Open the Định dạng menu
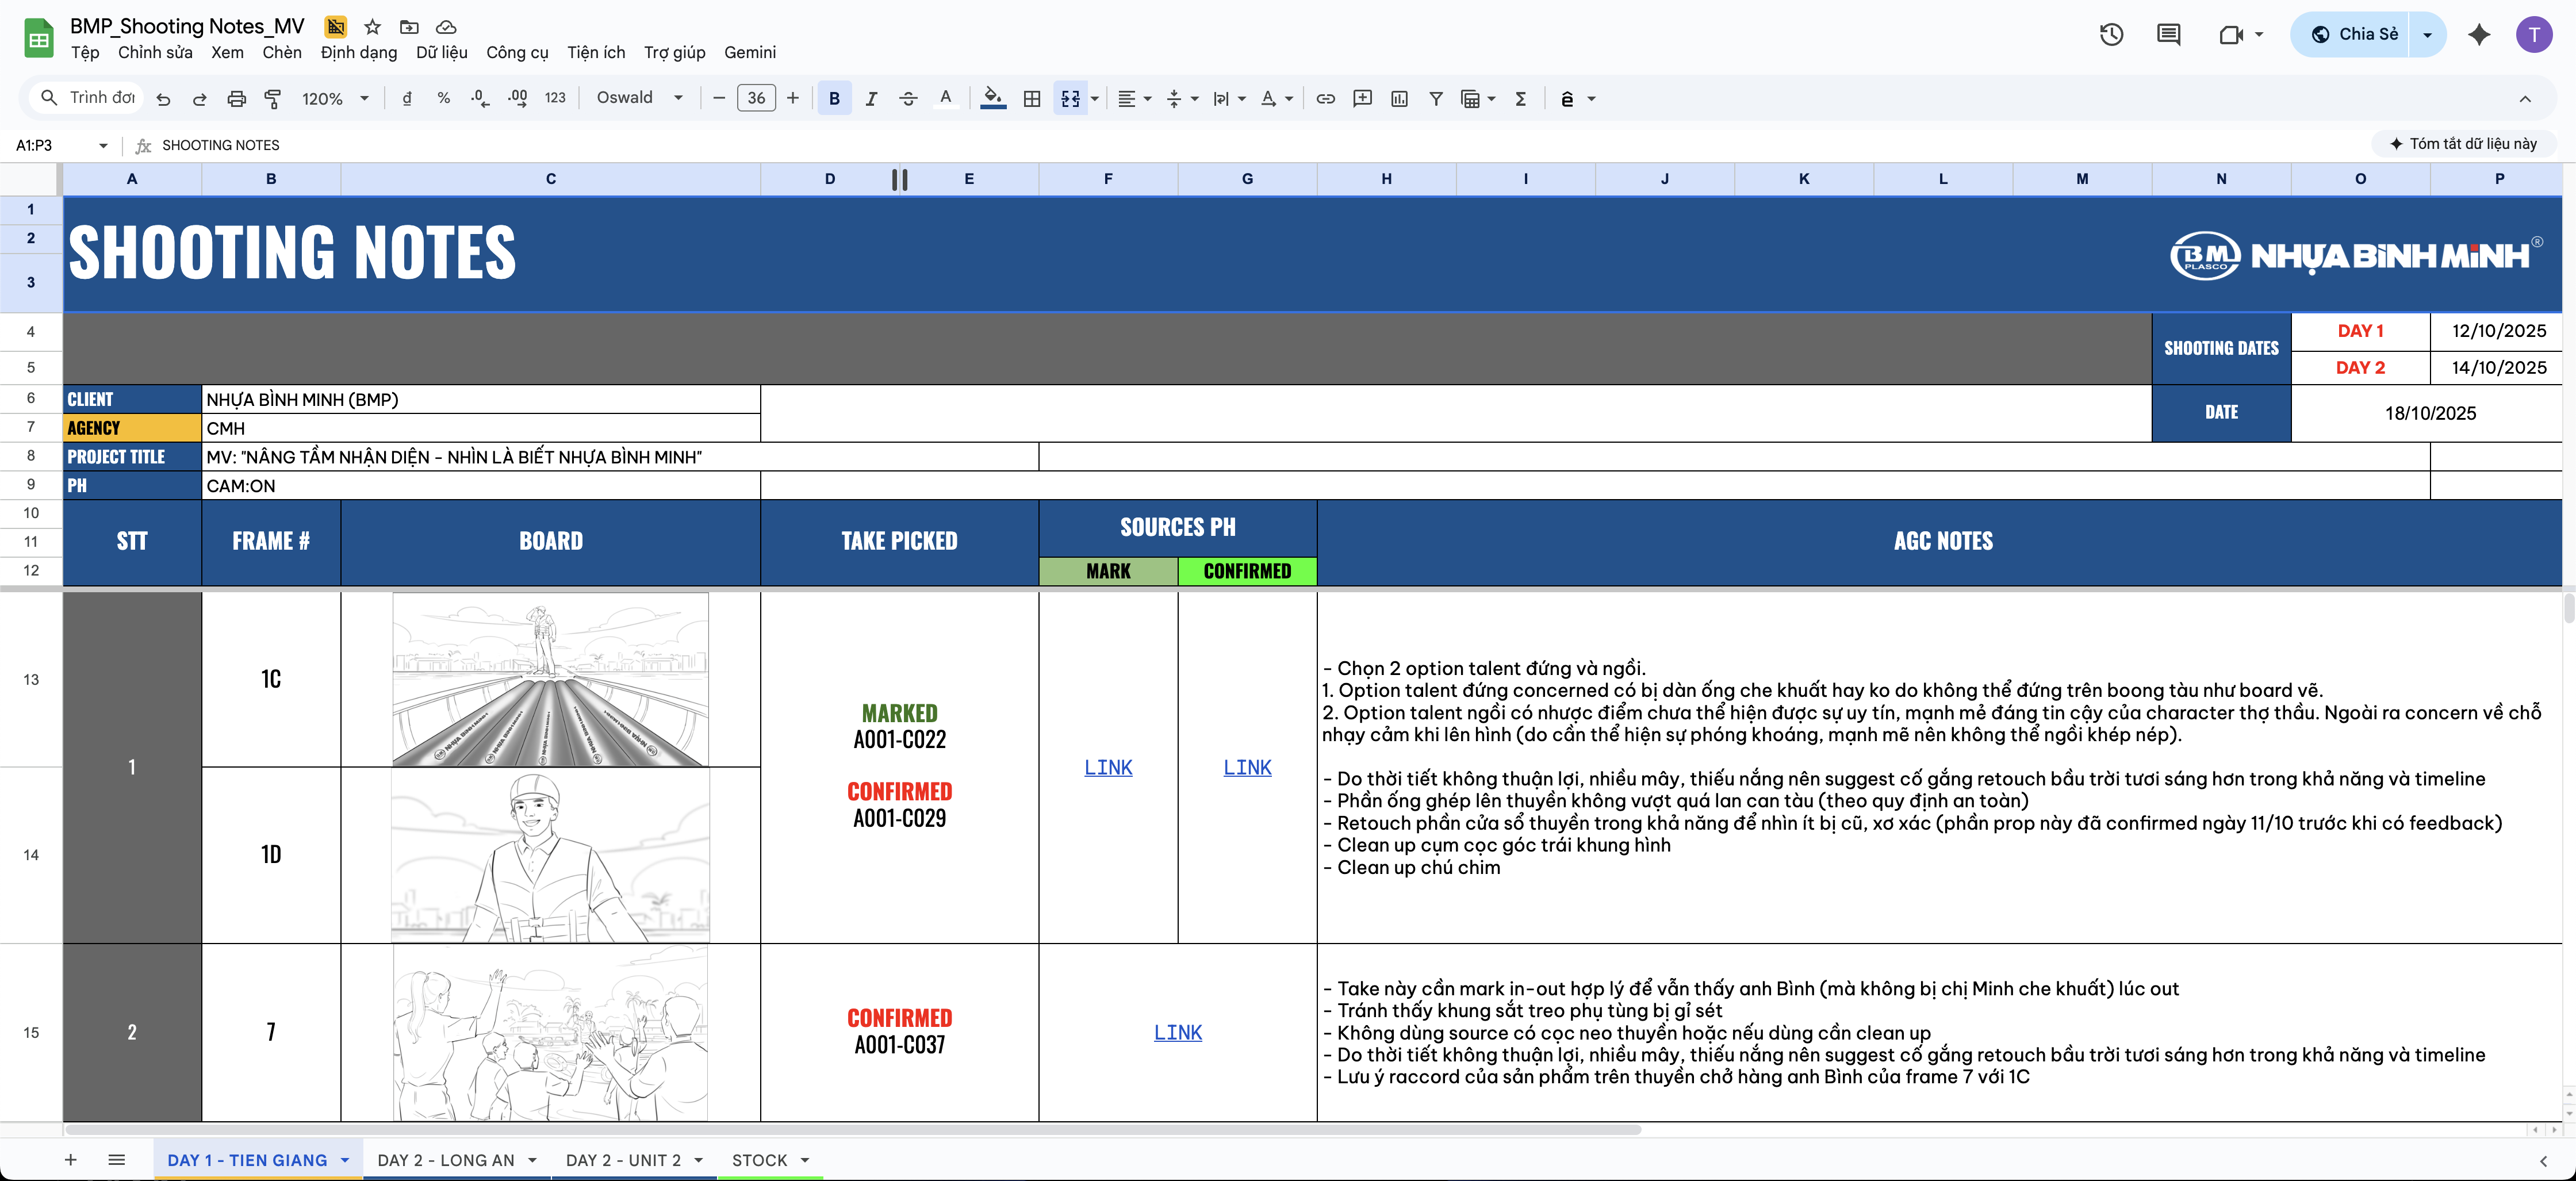The height and width of the screenshot is (1181, 2576). (358, 52)
